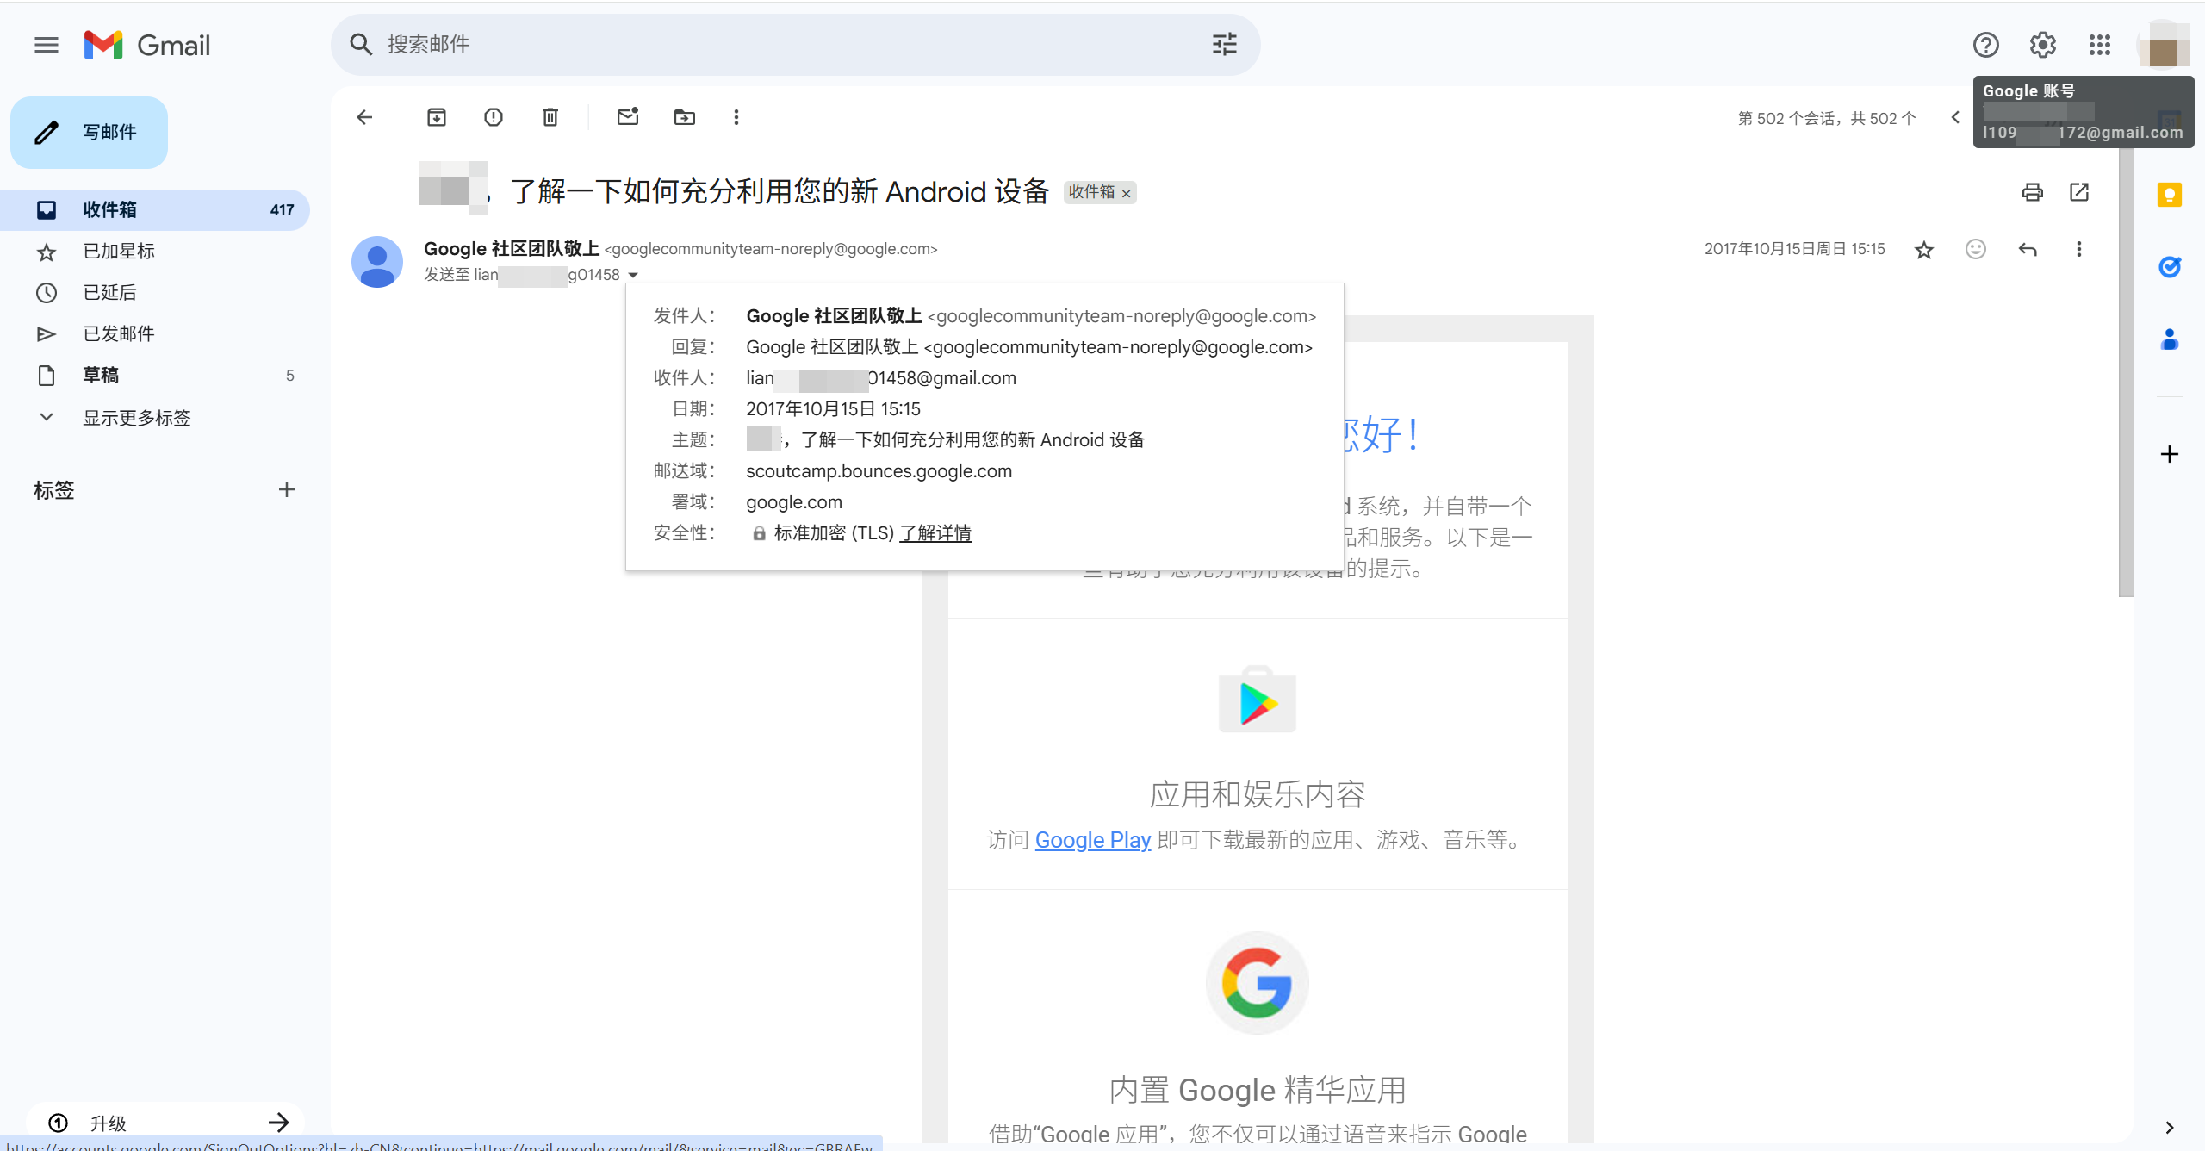Click the message date 2017年10月15日周日 15:15

point(1795,249)
